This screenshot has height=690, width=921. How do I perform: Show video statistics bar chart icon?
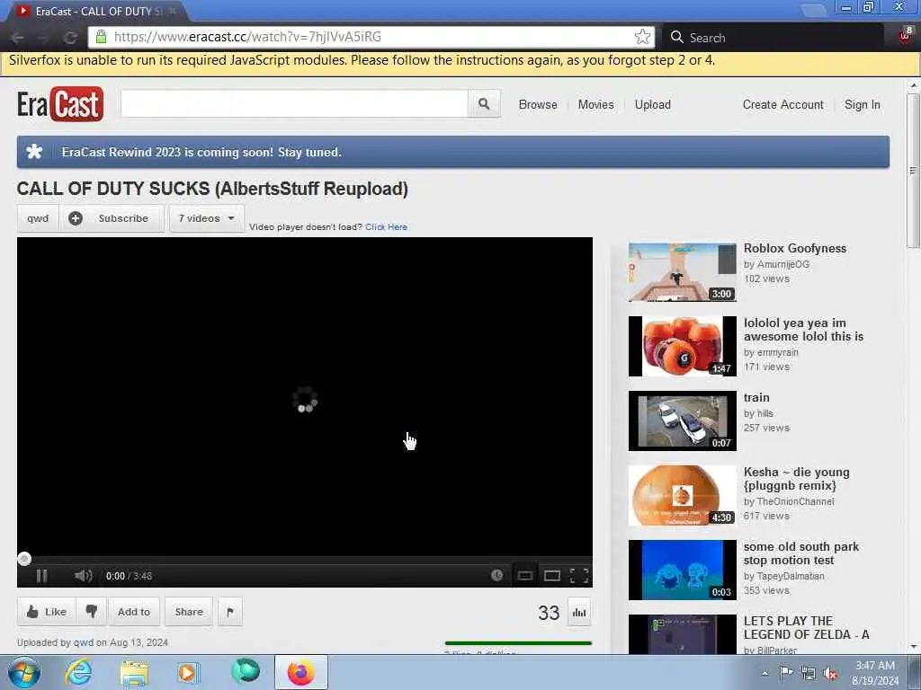[x=579, y=613]
